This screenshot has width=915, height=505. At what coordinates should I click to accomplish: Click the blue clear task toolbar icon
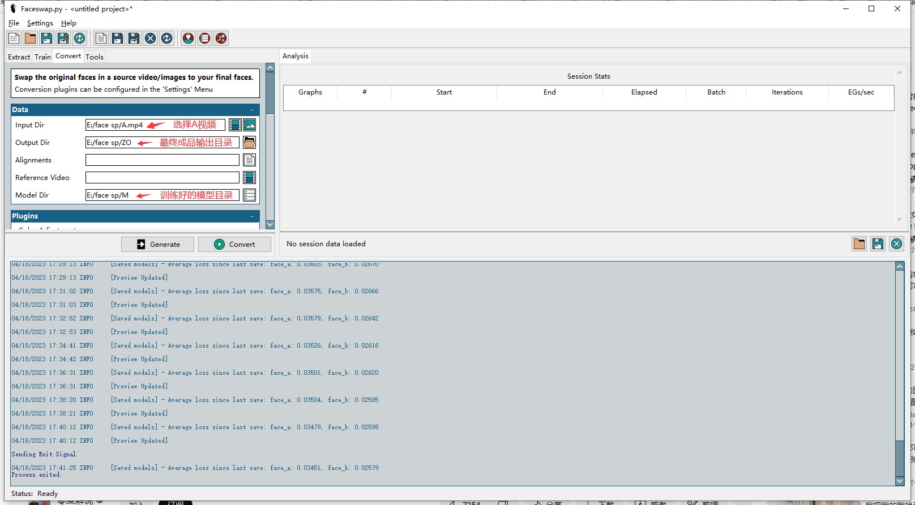click(150, 38)
